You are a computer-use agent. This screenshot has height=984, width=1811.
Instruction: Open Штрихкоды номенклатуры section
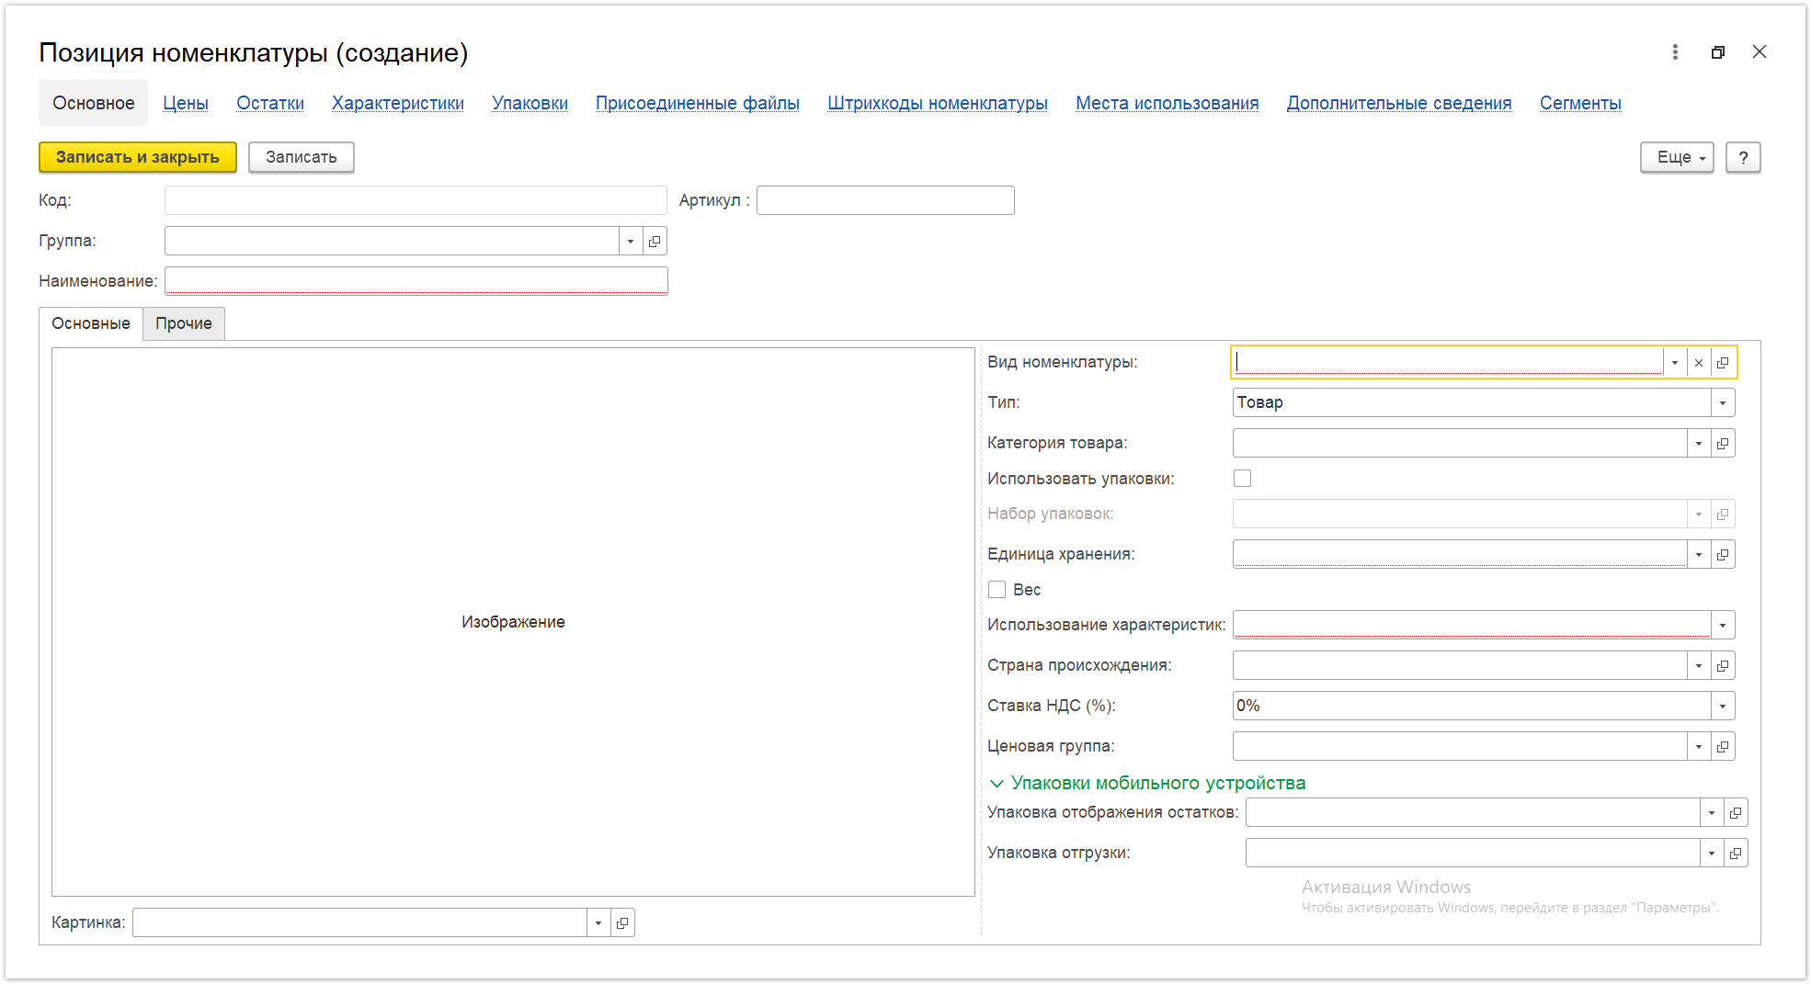[x=938, y=103]
